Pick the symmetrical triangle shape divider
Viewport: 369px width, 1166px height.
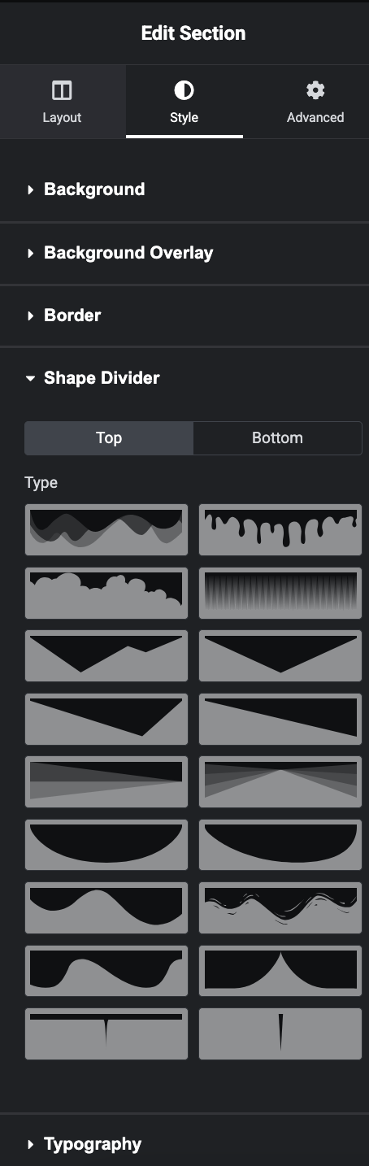tap(280, 655)
